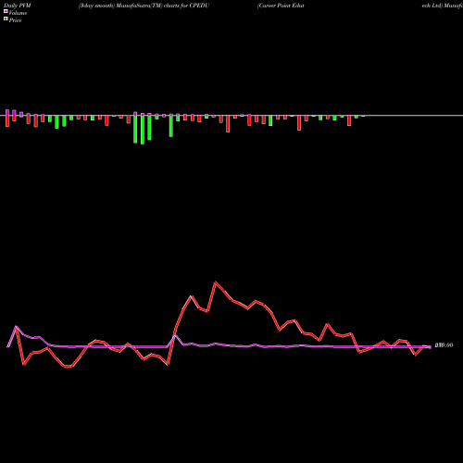The width and height of the screenshot is (463, 463).
Task: Click the highest peak of the red price line
Action: pyautogui.click(x=216, y=282)
